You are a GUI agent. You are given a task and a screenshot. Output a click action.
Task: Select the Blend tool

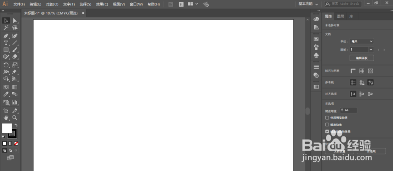pos(15,94)
